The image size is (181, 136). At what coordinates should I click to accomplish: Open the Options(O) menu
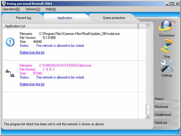[33, 9]
